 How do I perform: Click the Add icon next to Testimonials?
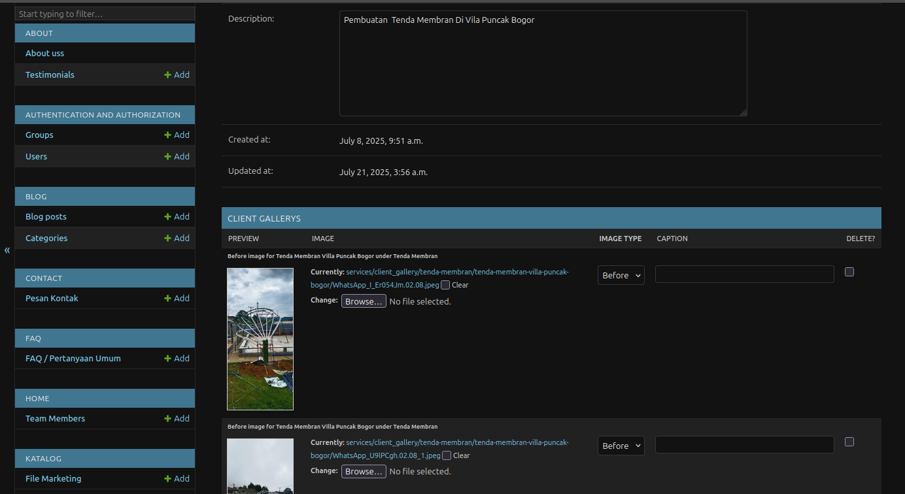coord(177,74)
